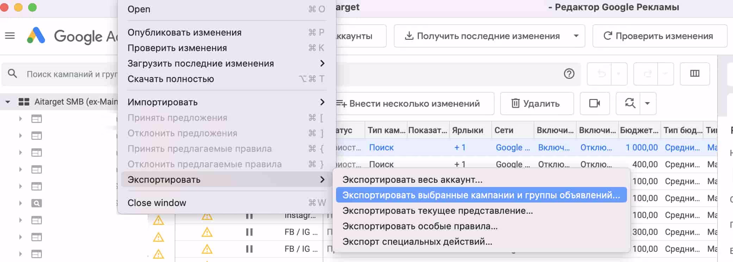
Task: Click the search magnifier icon
Action: pos(12,74)
